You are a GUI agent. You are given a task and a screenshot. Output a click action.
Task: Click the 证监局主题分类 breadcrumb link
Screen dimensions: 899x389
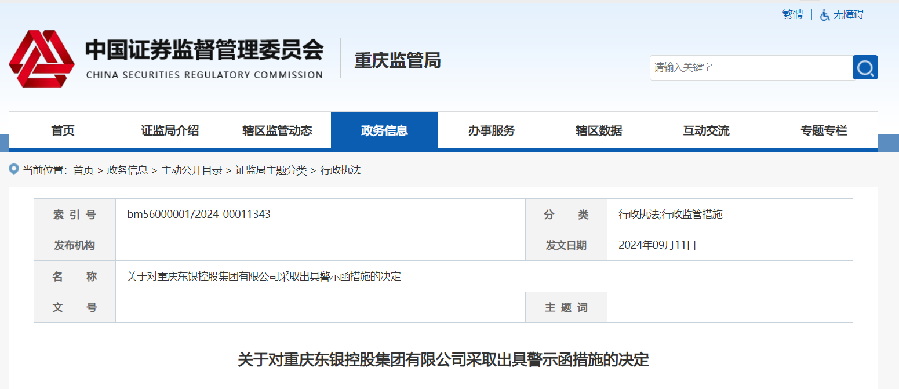[270, 170]
